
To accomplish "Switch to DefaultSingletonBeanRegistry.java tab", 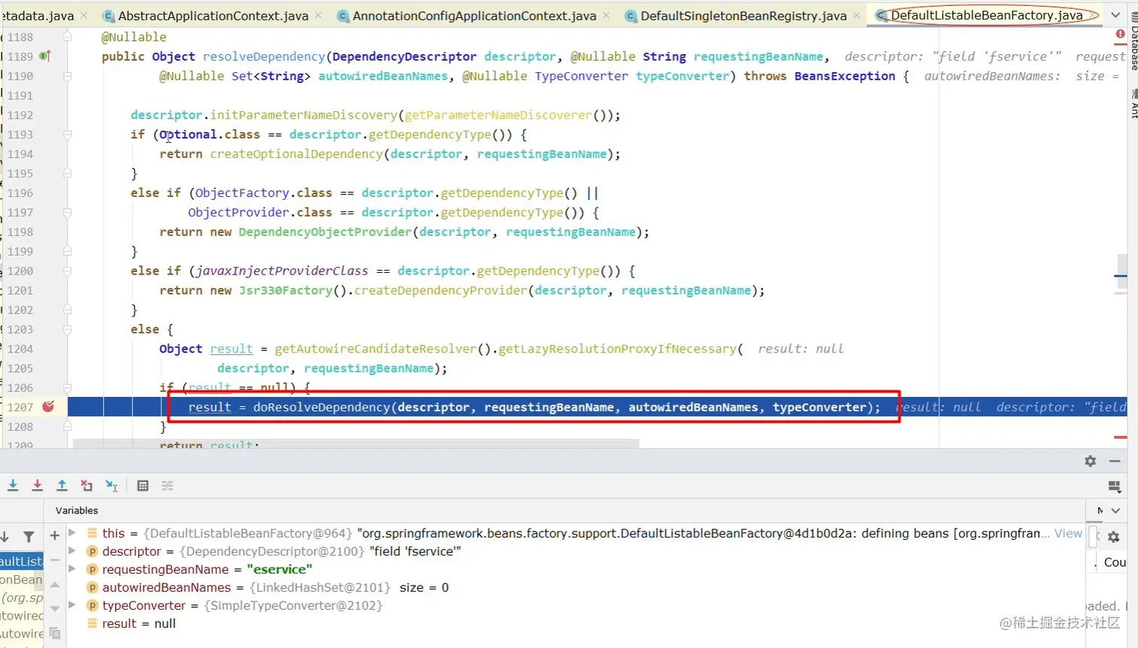I will (743, 15).
